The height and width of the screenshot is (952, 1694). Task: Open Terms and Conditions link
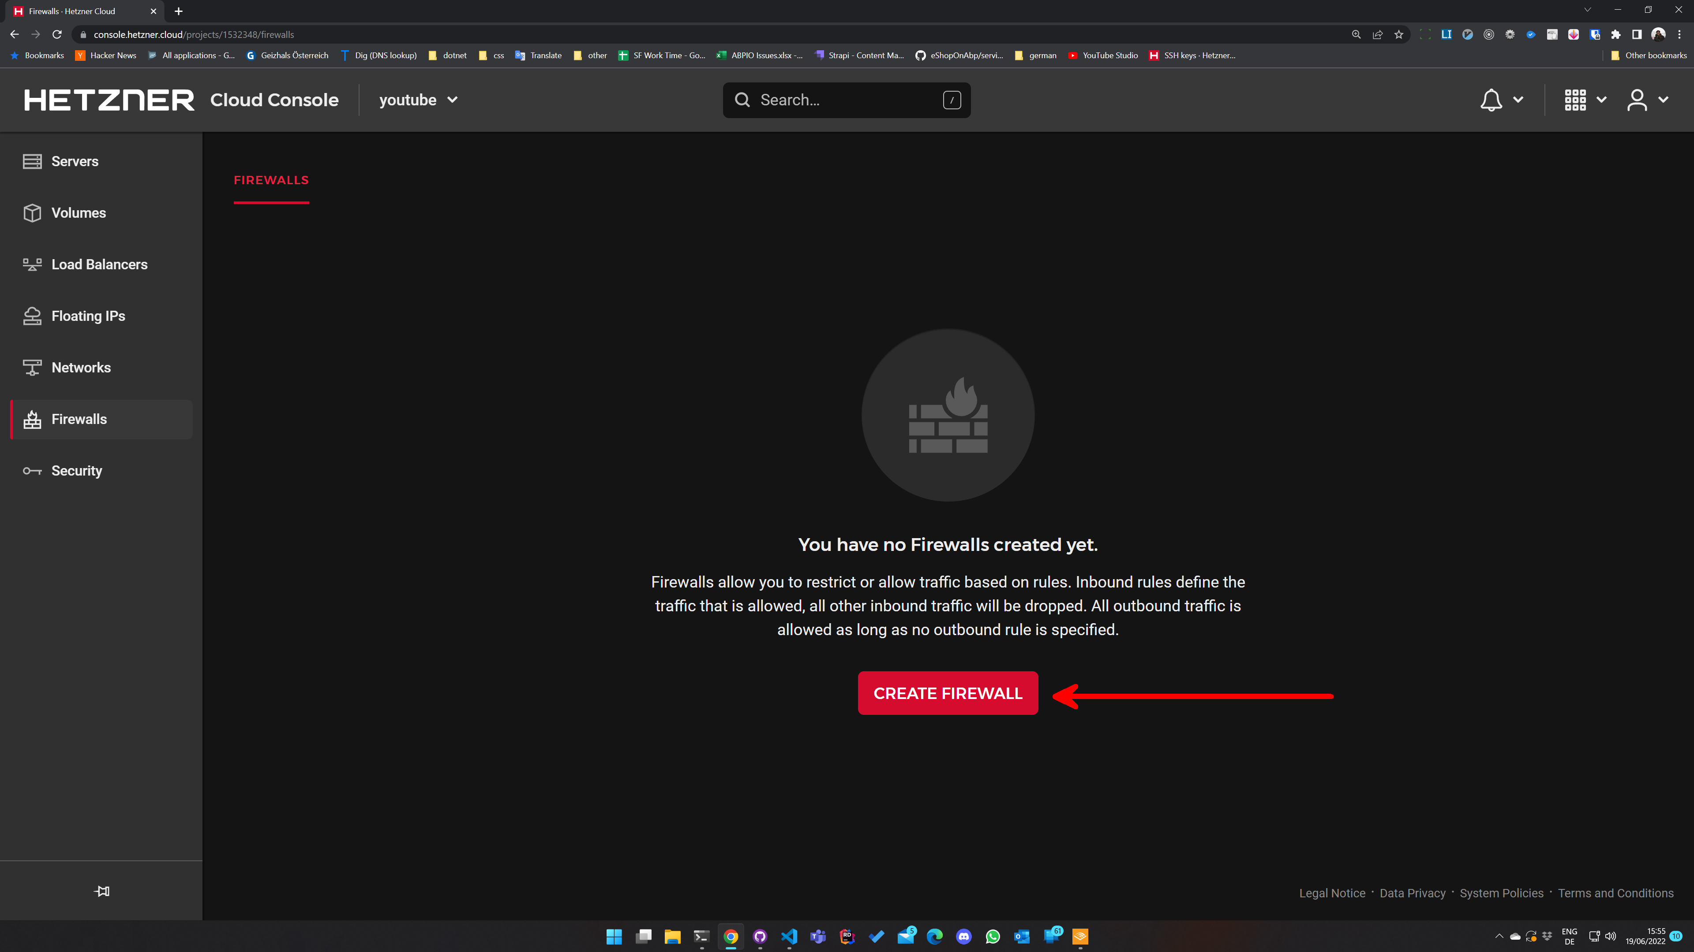[1615, 893]
